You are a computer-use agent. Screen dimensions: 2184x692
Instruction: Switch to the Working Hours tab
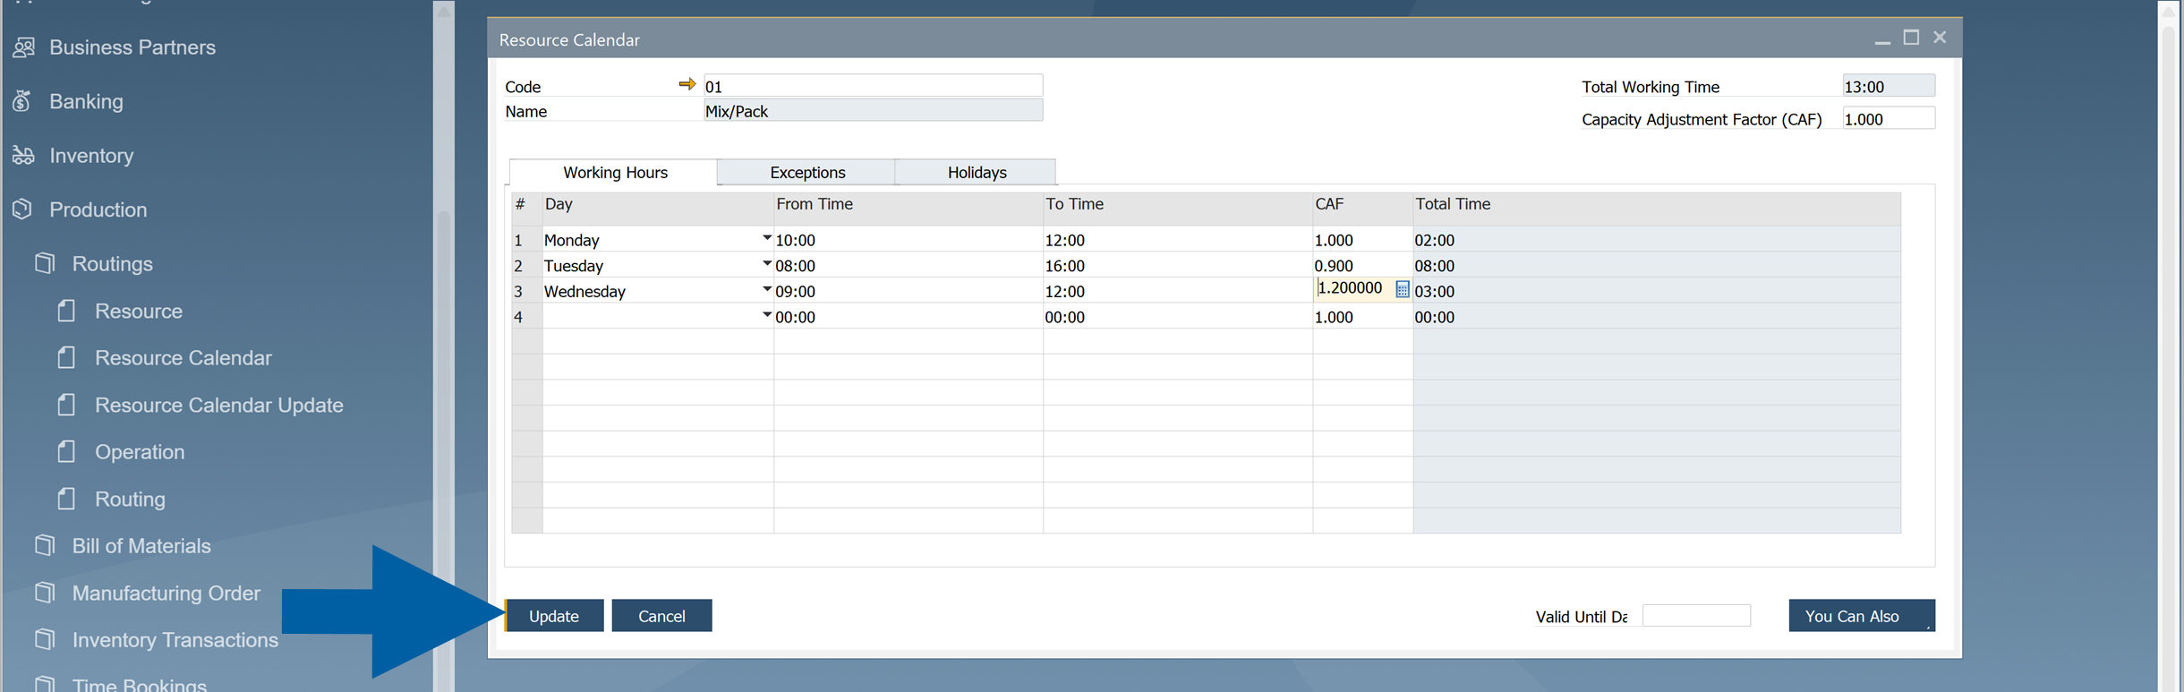[614, 172]
